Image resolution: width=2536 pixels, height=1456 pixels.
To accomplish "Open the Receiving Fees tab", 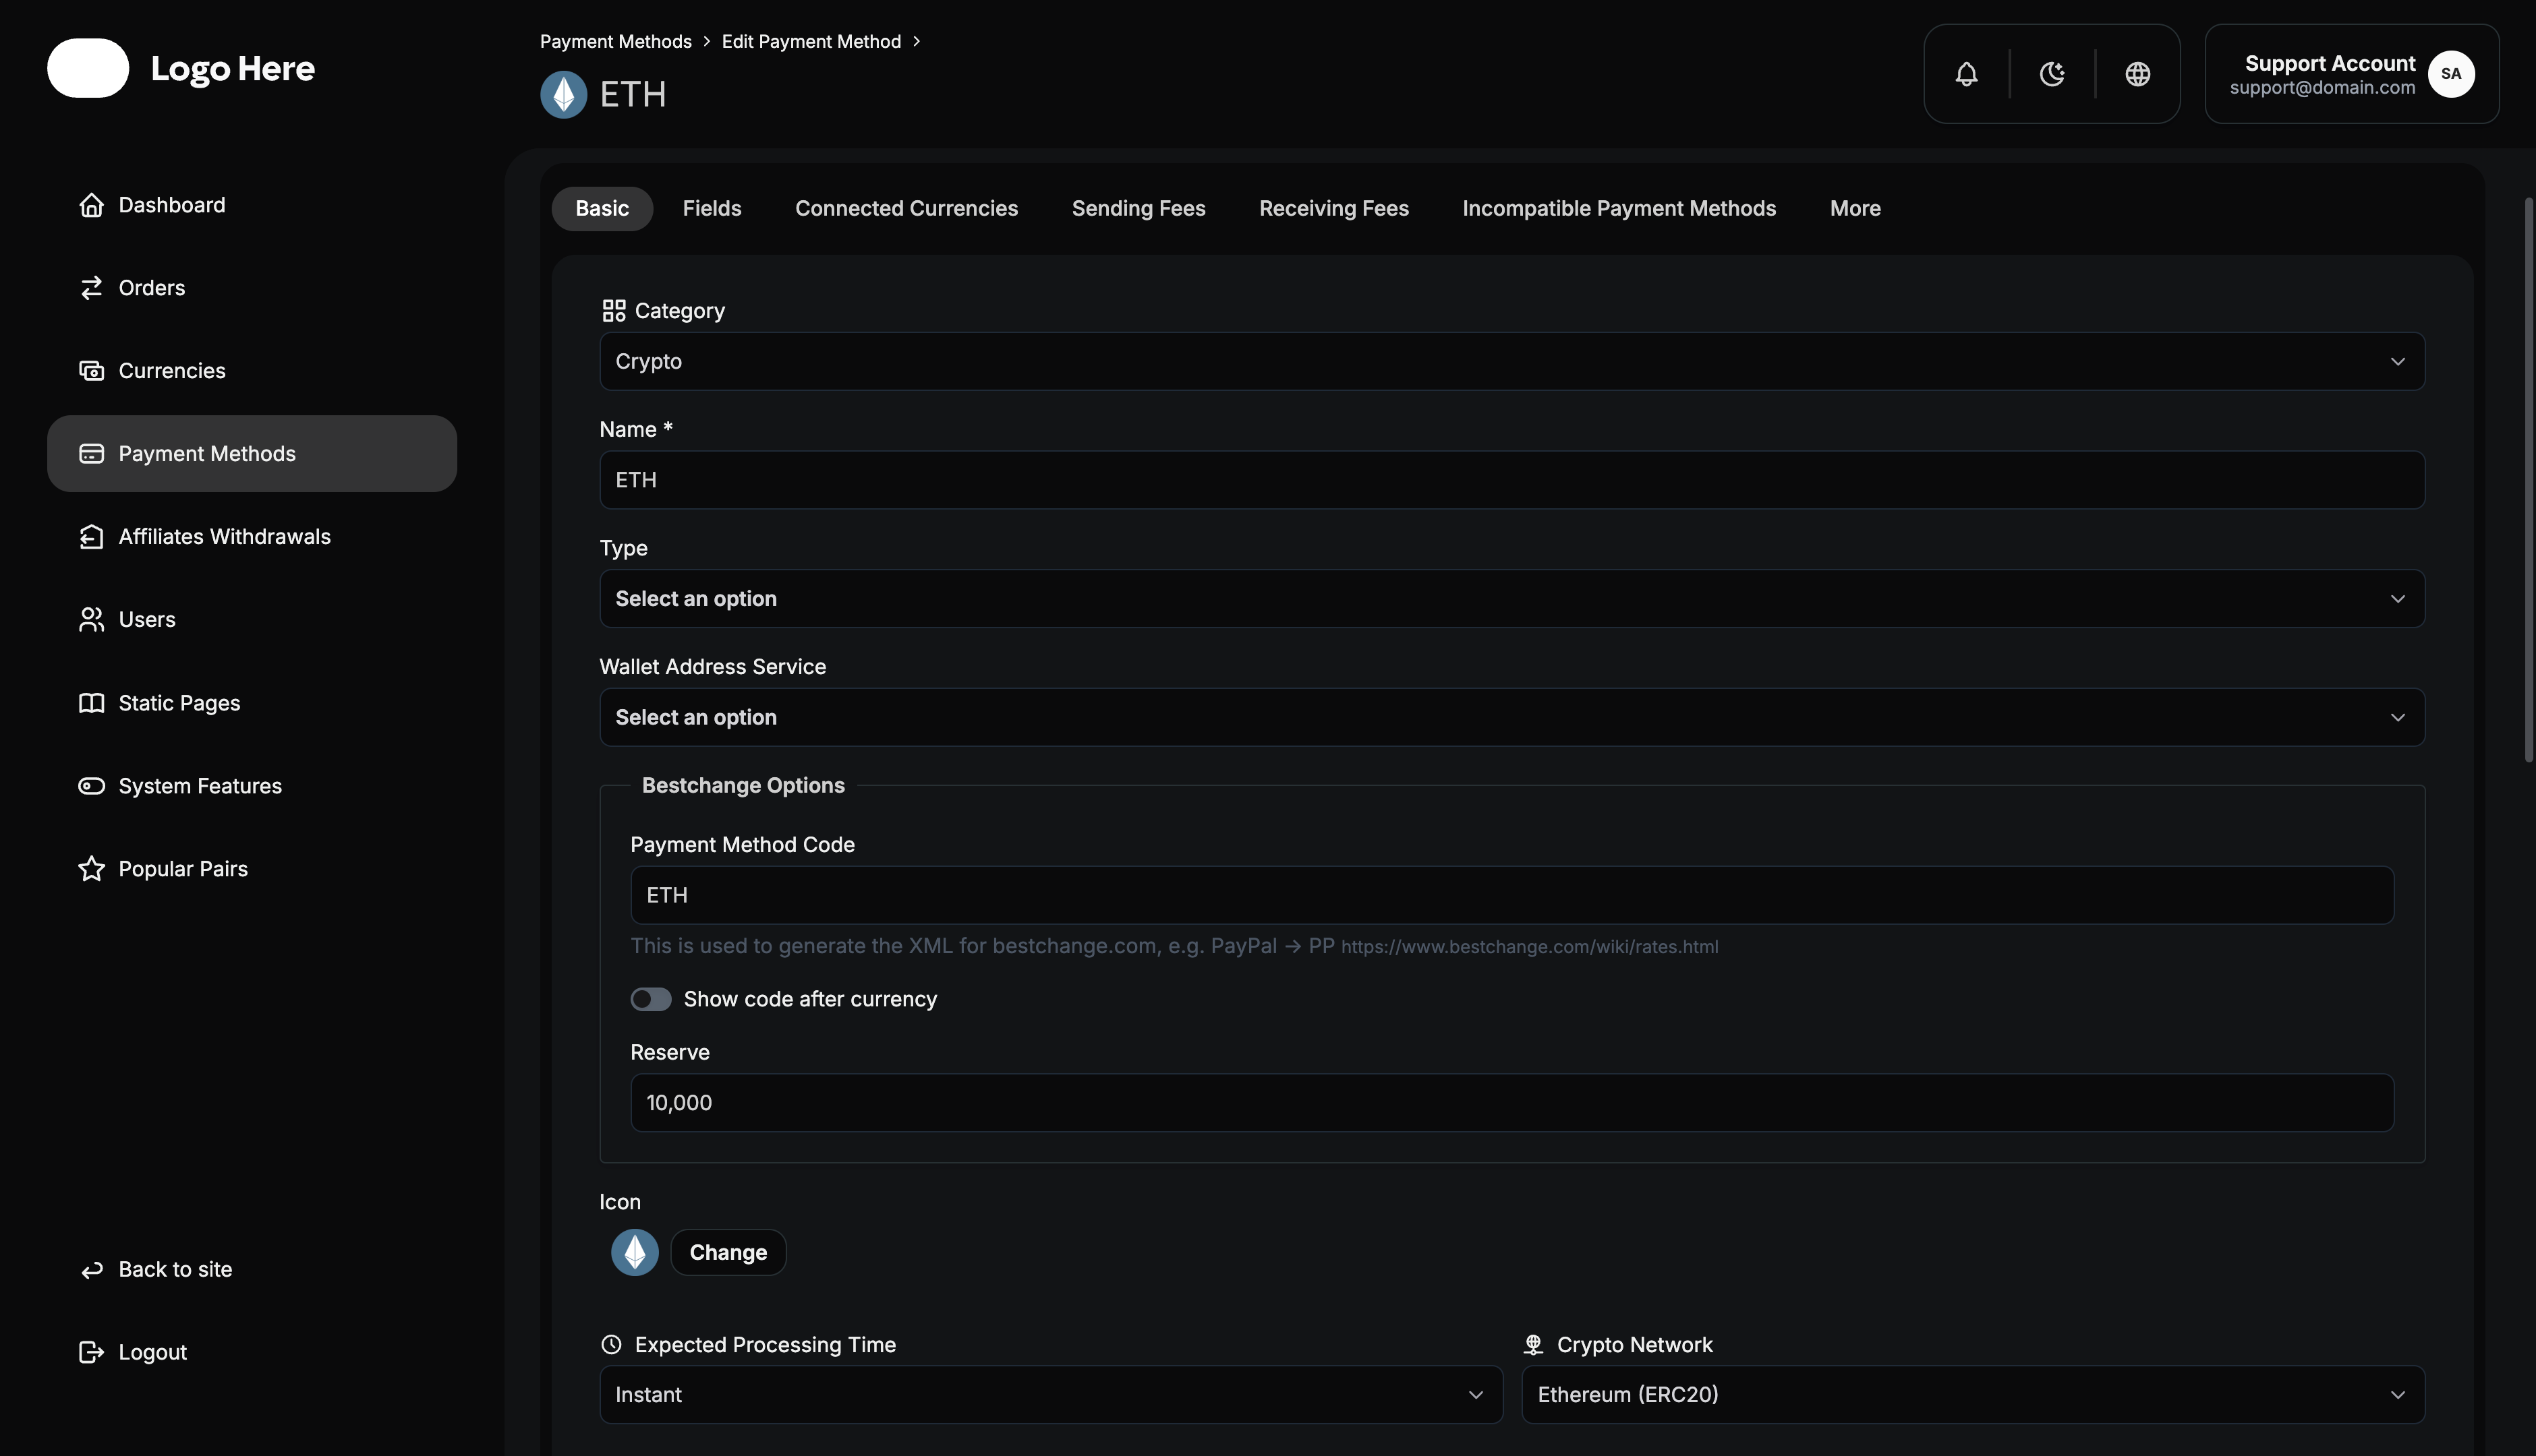I will [1333, 208].
